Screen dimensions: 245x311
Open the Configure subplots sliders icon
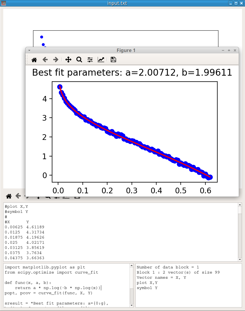[x=90, y=60]
